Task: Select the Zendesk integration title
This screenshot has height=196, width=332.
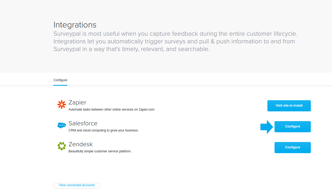Action: [x=80, y=144]
